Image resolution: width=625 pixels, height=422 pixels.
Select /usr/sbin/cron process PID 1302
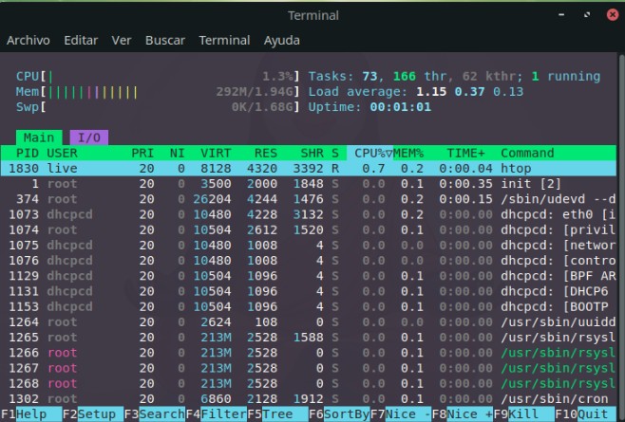click(309, 398)
